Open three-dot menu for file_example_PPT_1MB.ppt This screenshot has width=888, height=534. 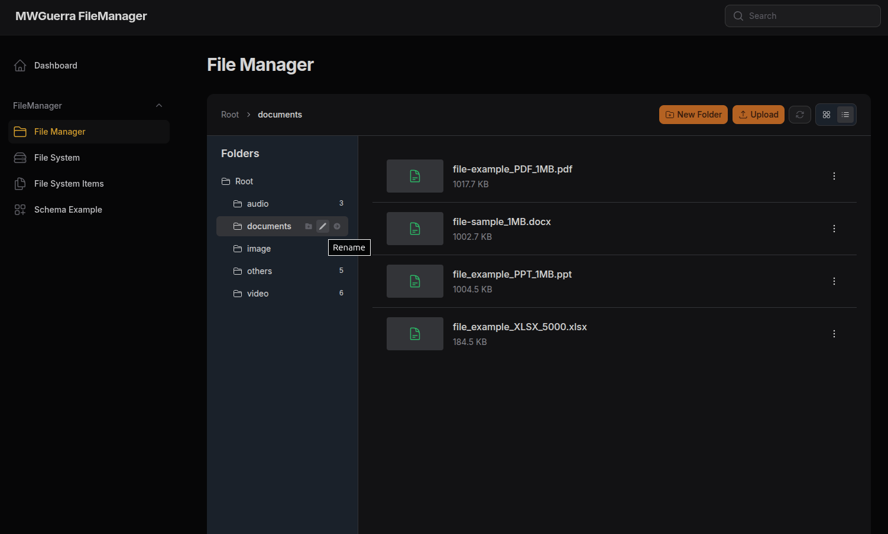pos(834,281)
